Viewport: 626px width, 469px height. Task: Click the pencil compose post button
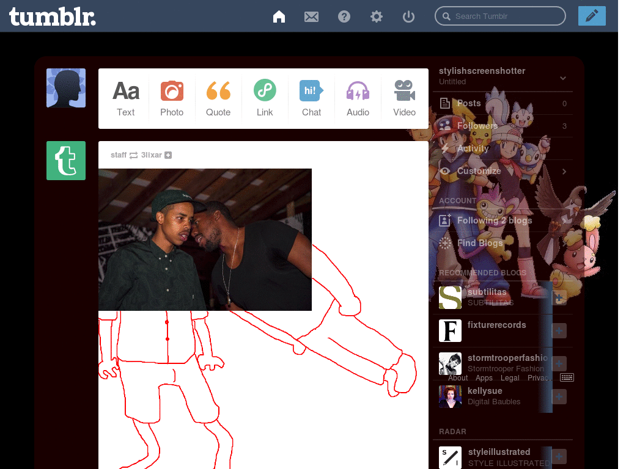click(x=591, y=16)
